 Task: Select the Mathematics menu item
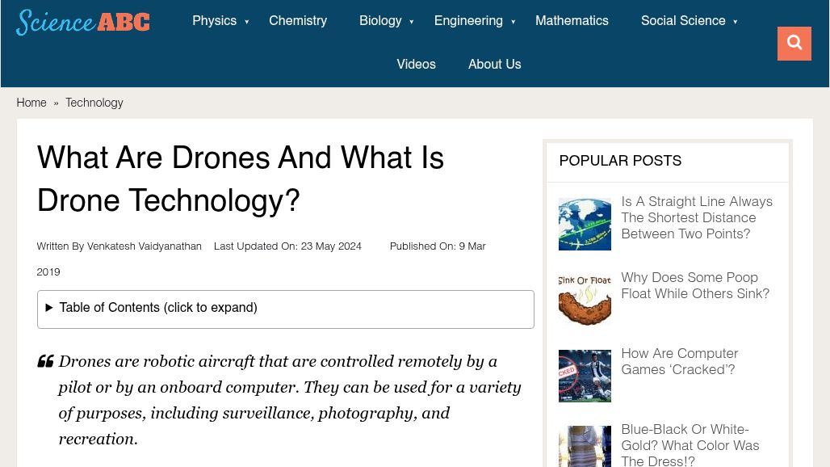[572, 22]
